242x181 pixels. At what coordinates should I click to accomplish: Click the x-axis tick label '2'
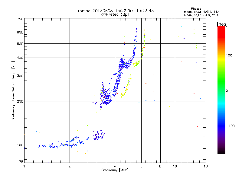coord(70,166)
